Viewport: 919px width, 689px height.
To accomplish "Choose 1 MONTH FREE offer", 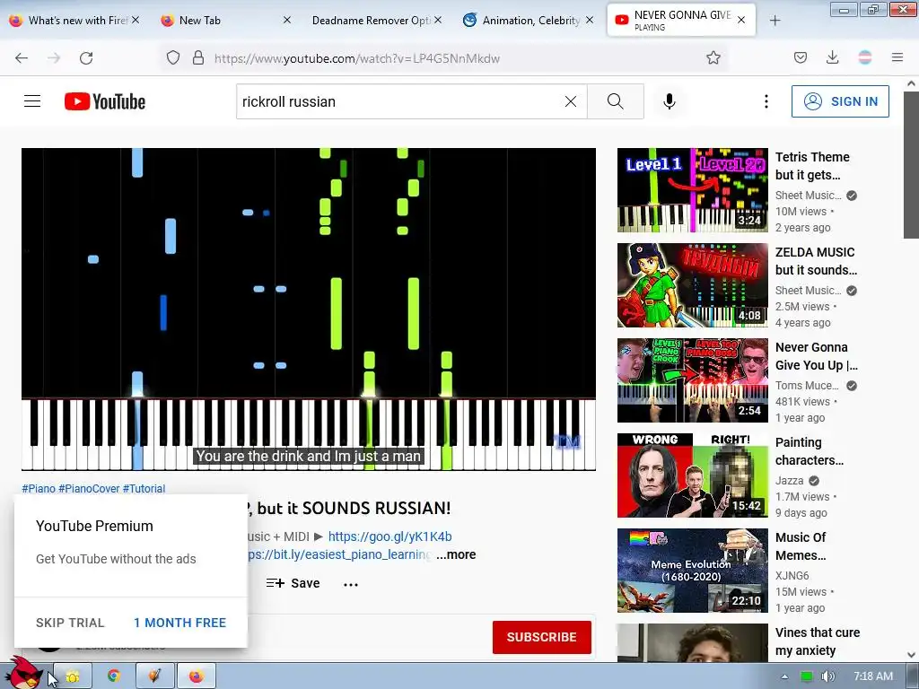I will click(x=179, y=623).
